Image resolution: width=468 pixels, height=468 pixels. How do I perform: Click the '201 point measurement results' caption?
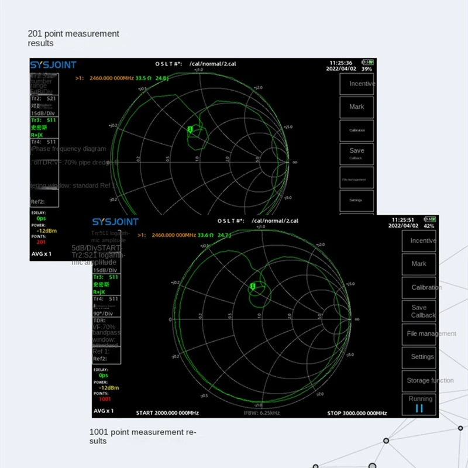(74, 38)
